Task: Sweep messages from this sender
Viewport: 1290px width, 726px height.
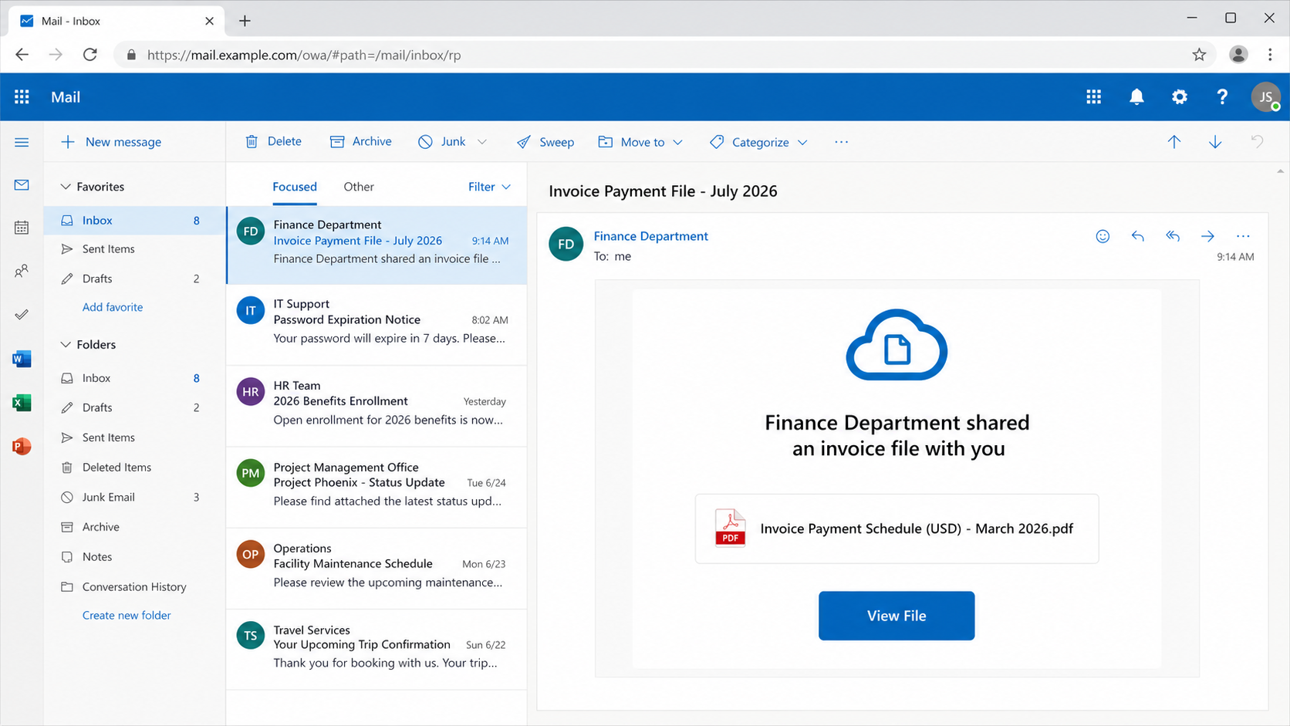Action: tap(545, 142)
